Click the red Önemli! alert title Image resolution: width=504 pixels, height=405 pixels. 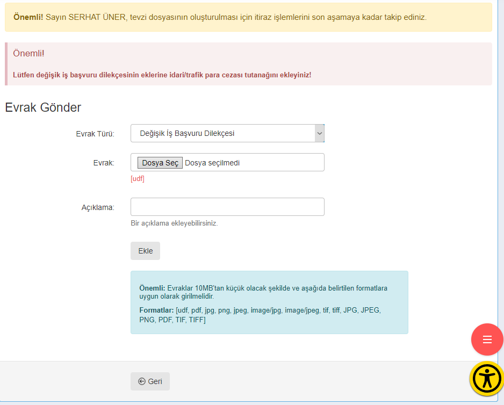28,53
